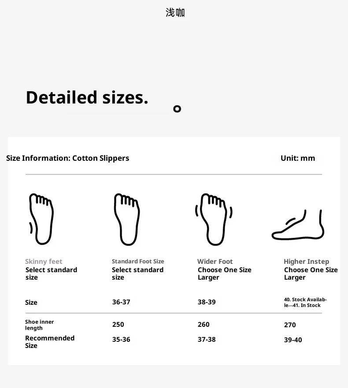The height and width of the screenshot is (388, 348).
Task: Click the '40. Stock Available—41. In Stock' cell
Action: tap(305, 303)
